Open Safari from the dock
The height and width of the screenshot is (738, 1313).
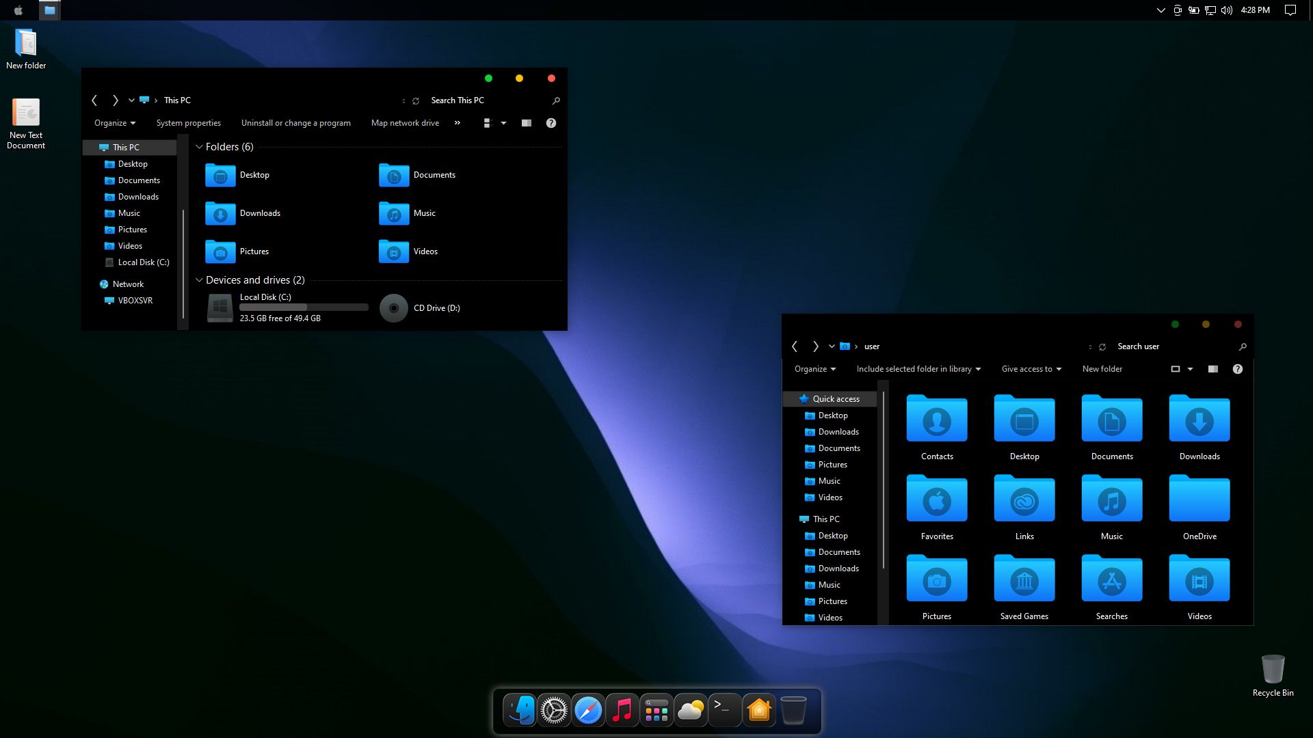(x=588, y=710)
